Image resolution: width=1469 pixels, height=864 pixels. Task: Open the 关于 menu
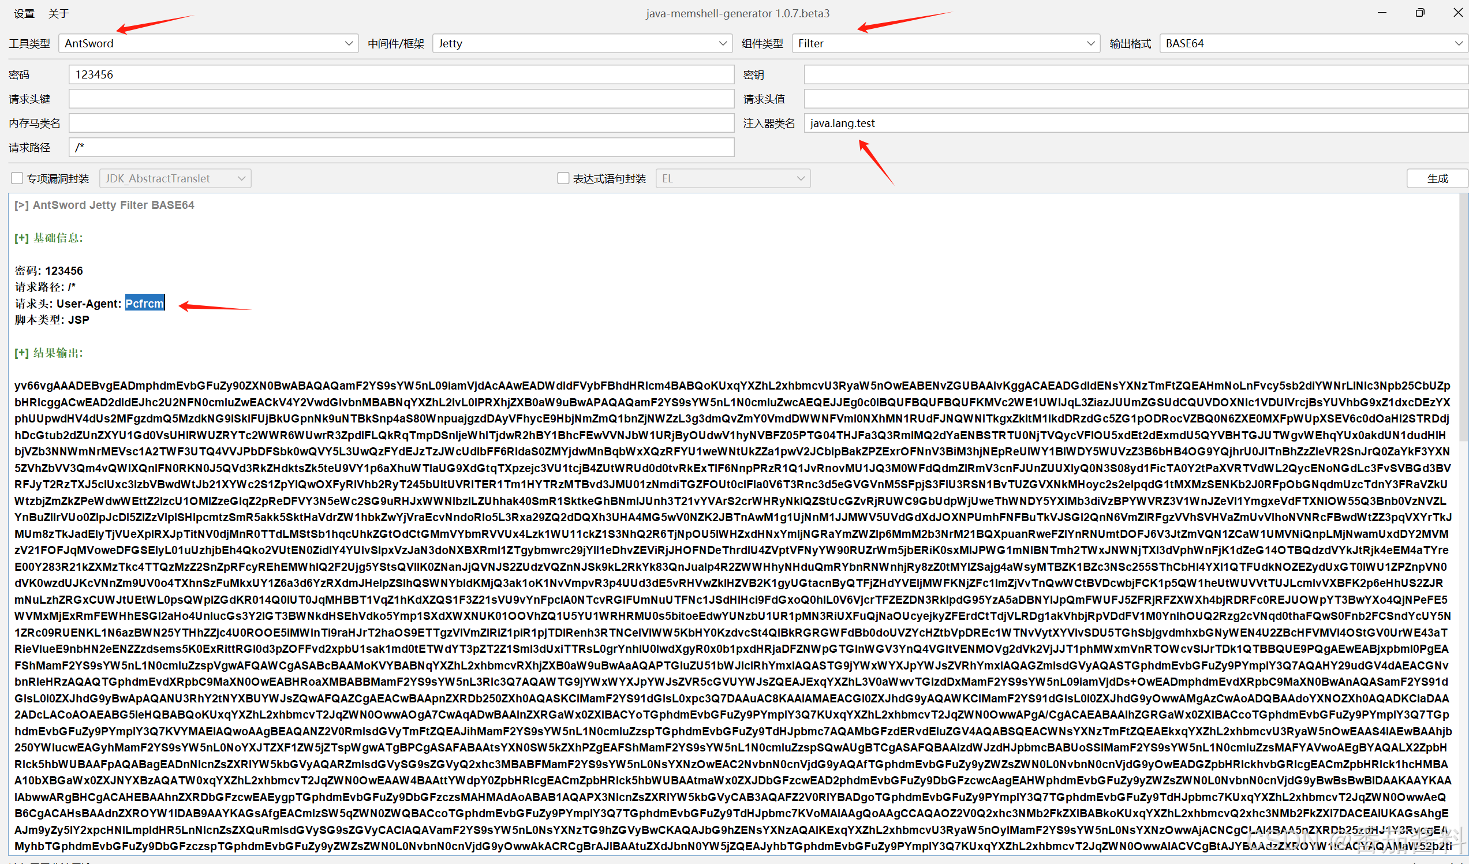[x=58, y=13]
